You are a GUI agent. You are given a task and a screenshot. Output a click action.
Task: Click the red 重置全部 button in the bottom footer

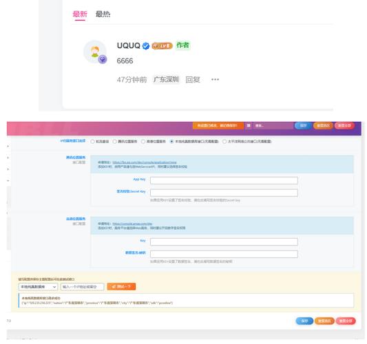[x=346, y=321]
